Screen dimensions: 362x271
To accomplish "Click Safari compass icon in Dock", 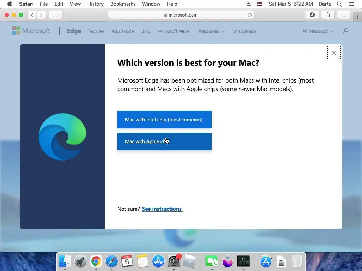I will 111,261.
